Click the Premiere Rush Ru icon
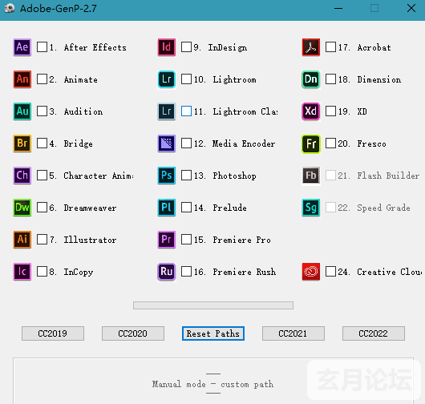The height and width of the screenshot is (404, 425). click(167, 272)
